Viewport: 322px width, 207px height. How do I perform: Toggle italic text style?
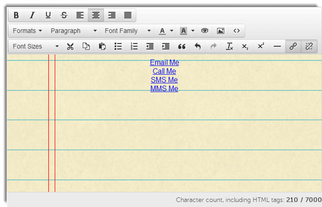[32, 15]
